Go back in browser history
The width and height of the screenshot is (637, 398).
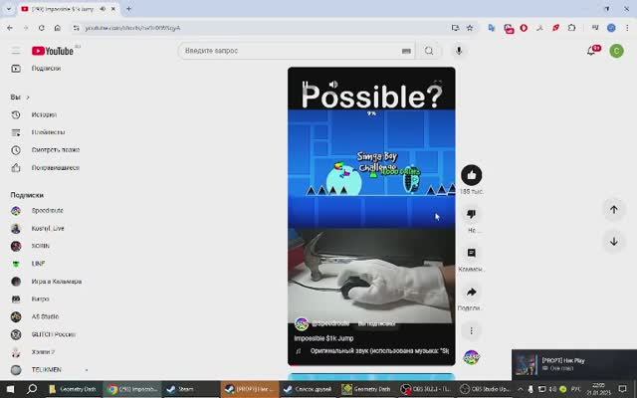pos(10,28)
